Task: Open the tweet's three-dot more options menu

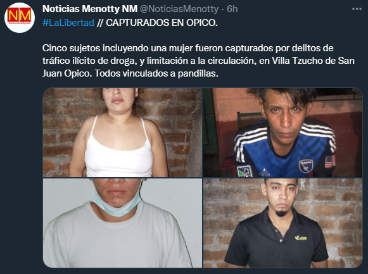Action: [x=357, y=9]
